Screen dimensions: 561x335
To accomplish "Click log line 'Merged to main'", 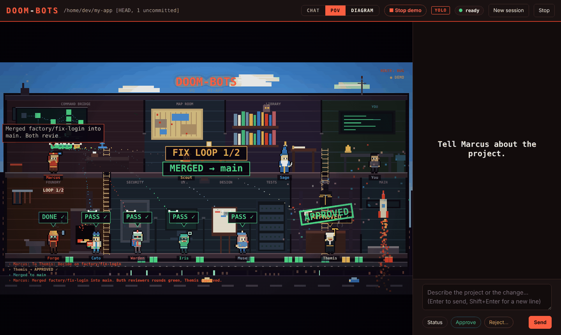I will pos(30,275).
